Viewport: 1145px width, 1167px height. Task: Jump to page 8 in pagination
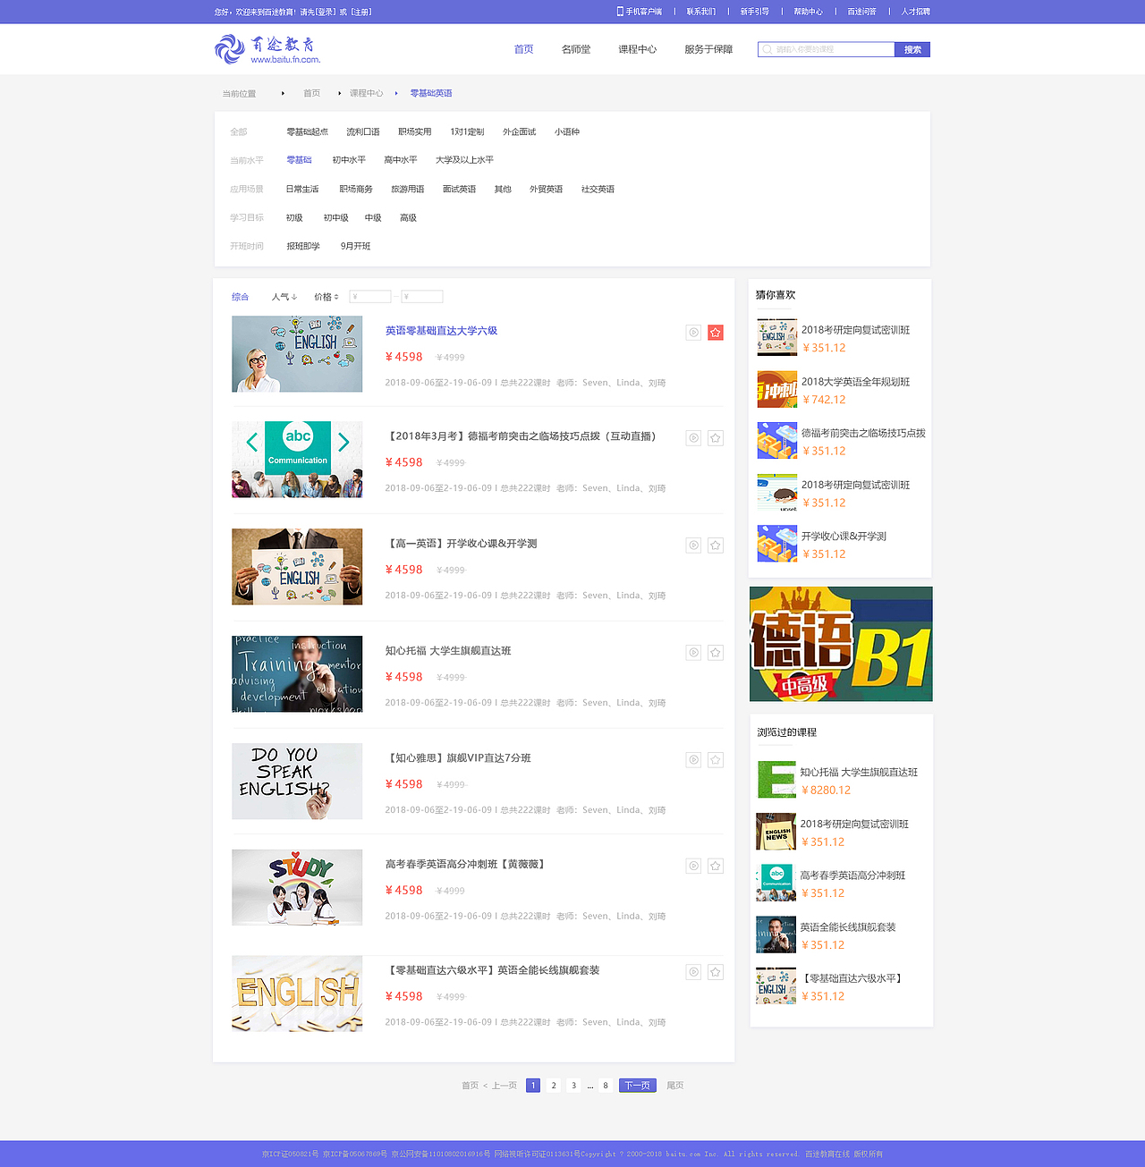(606, 1086)
